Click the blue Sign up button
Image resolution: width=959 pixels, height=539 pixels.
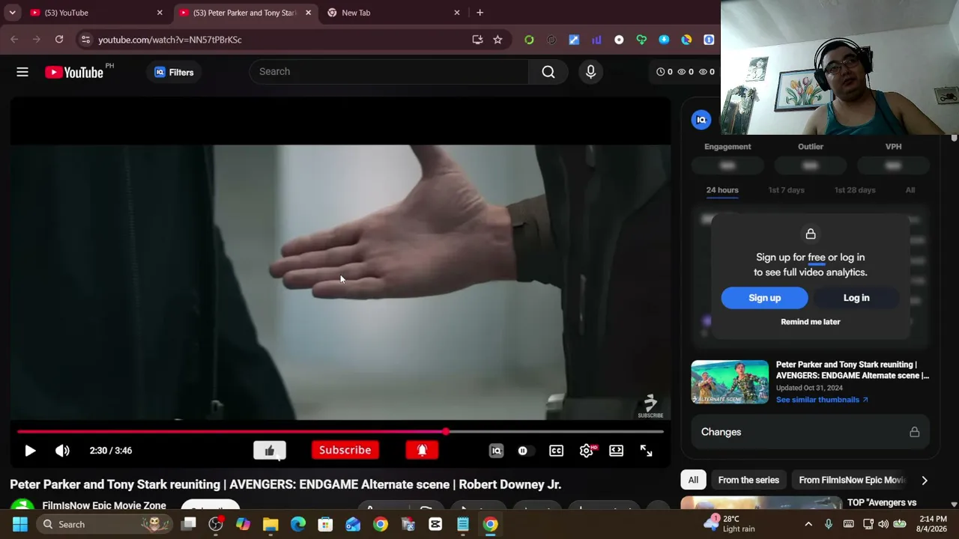(x=764, y=298)
